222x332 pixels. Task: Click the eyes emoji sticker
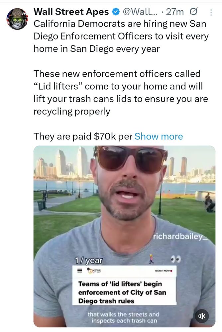pyautogui.click(x=175, y=259)
